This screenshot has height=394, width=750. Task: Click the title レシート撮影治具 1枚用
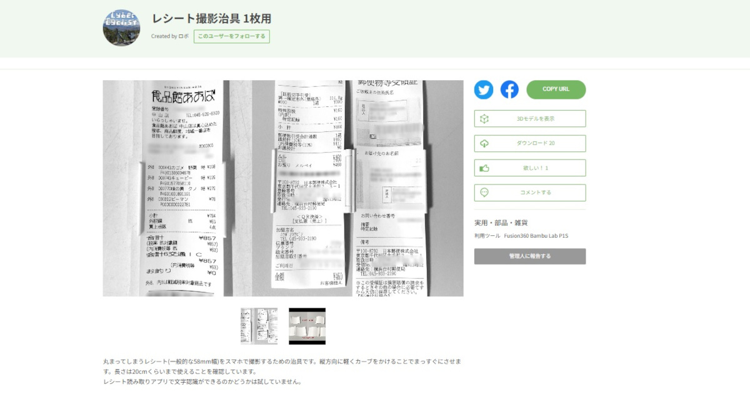212,18
